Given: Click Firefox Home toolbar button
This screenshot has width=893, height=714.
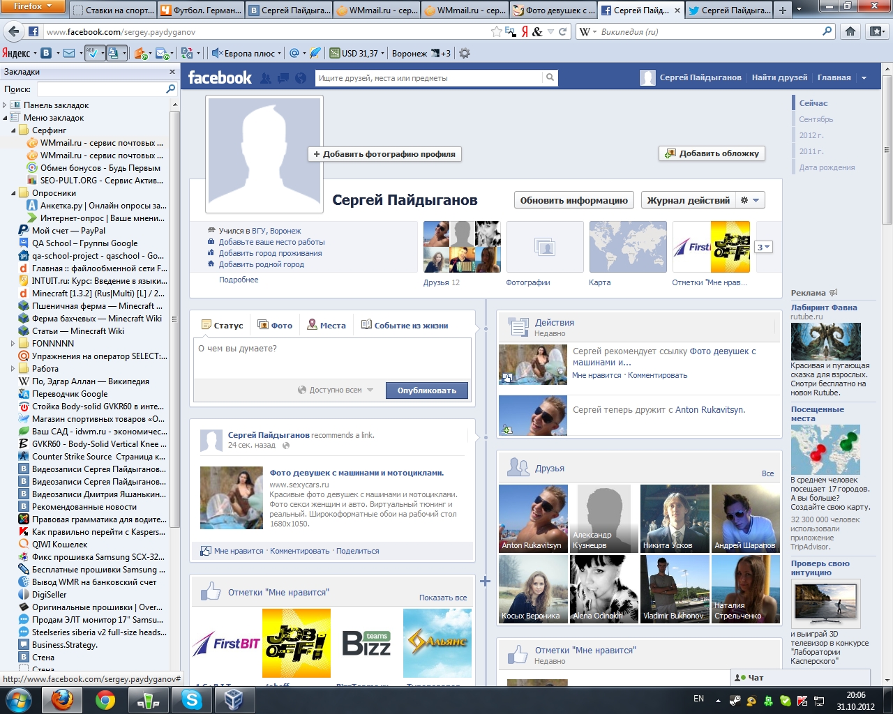Looking at the screenshot, I should pos(850,31).
